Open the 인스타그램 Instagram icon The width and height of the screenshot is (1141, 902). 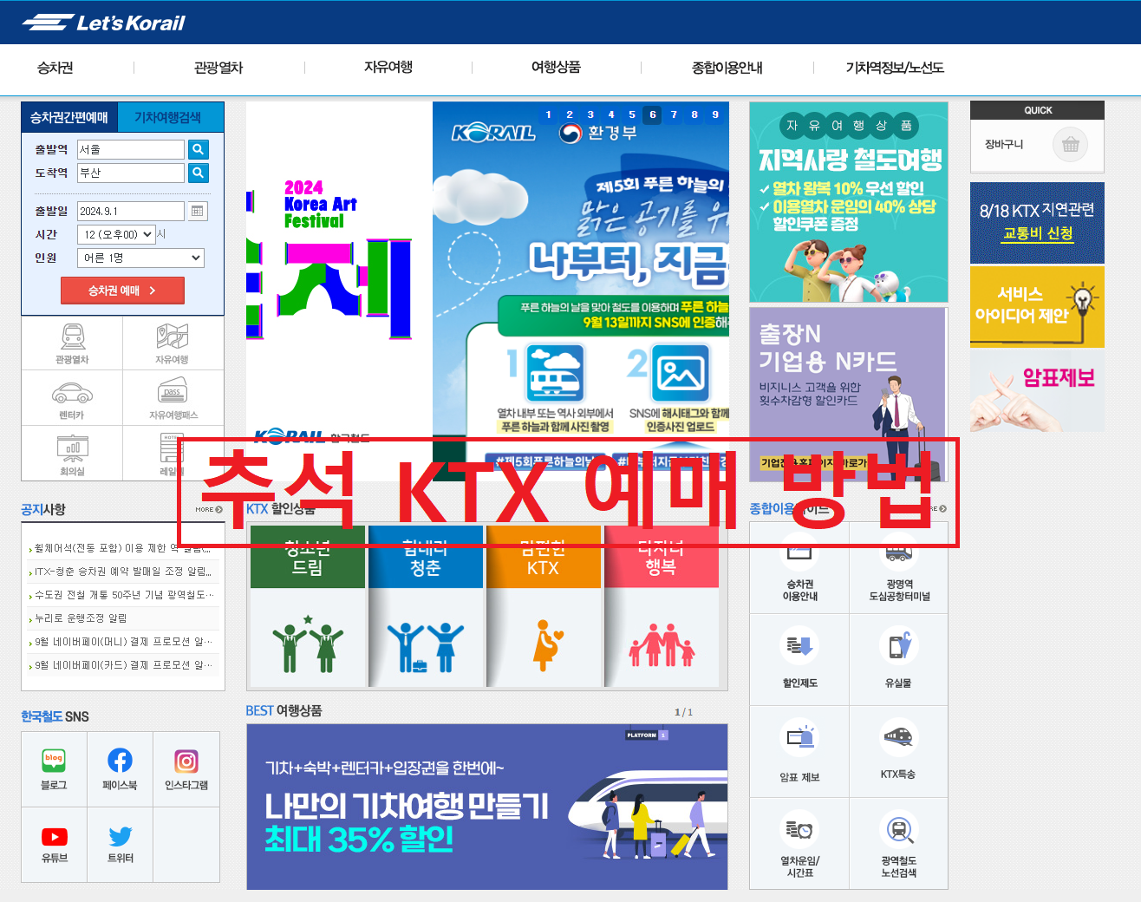tap(186, 761)
